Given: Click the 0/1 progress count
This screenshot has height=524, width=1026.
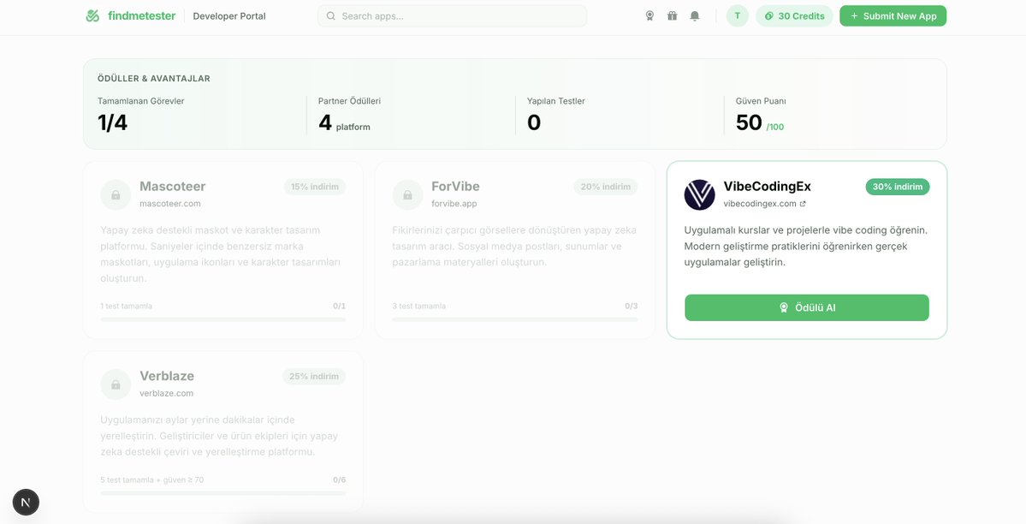Looking at the screenshot, I should (x=339, y=306).
